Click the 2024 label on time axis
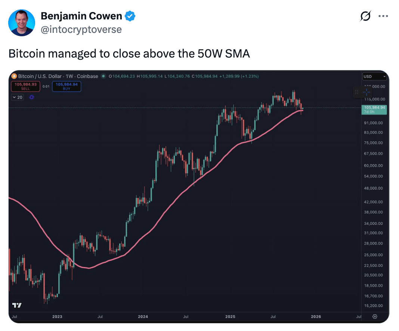Viewport: 399px width, 331px height. (x=143, y=316)
